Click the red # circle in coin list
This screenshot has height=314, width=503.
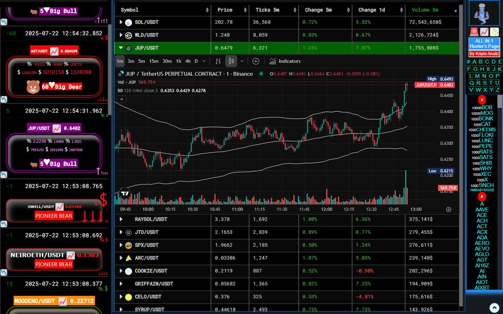pyautogui.click(x=482, y=100)
